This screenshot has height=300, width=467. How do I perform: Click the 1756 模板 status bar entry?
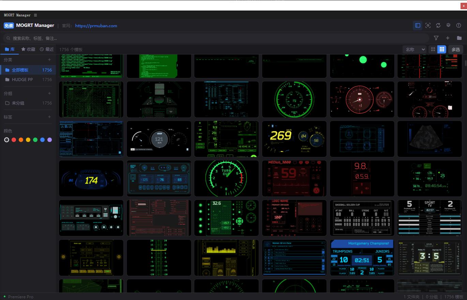click(454, 297)
